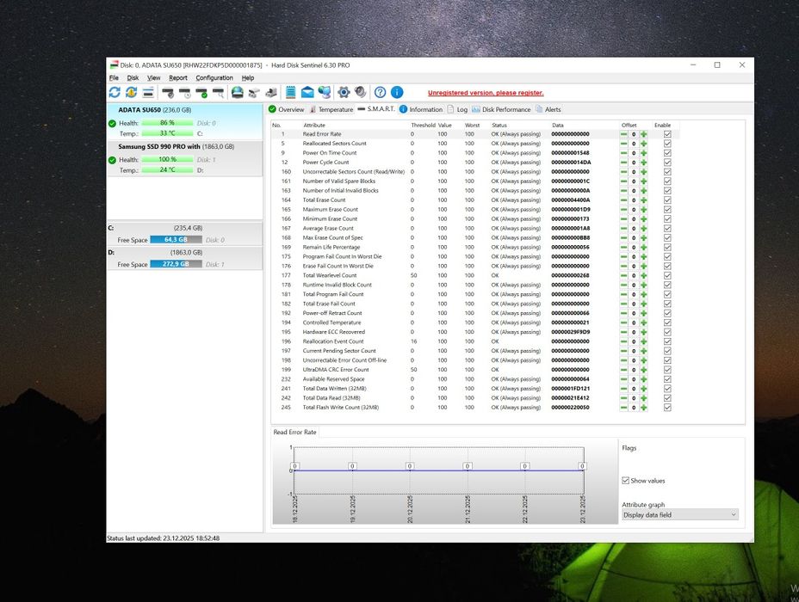The width and height of the screenshot is (799, 602).
Task: Click the 'Unregistered version, please register' link
Action: [486, 93]
